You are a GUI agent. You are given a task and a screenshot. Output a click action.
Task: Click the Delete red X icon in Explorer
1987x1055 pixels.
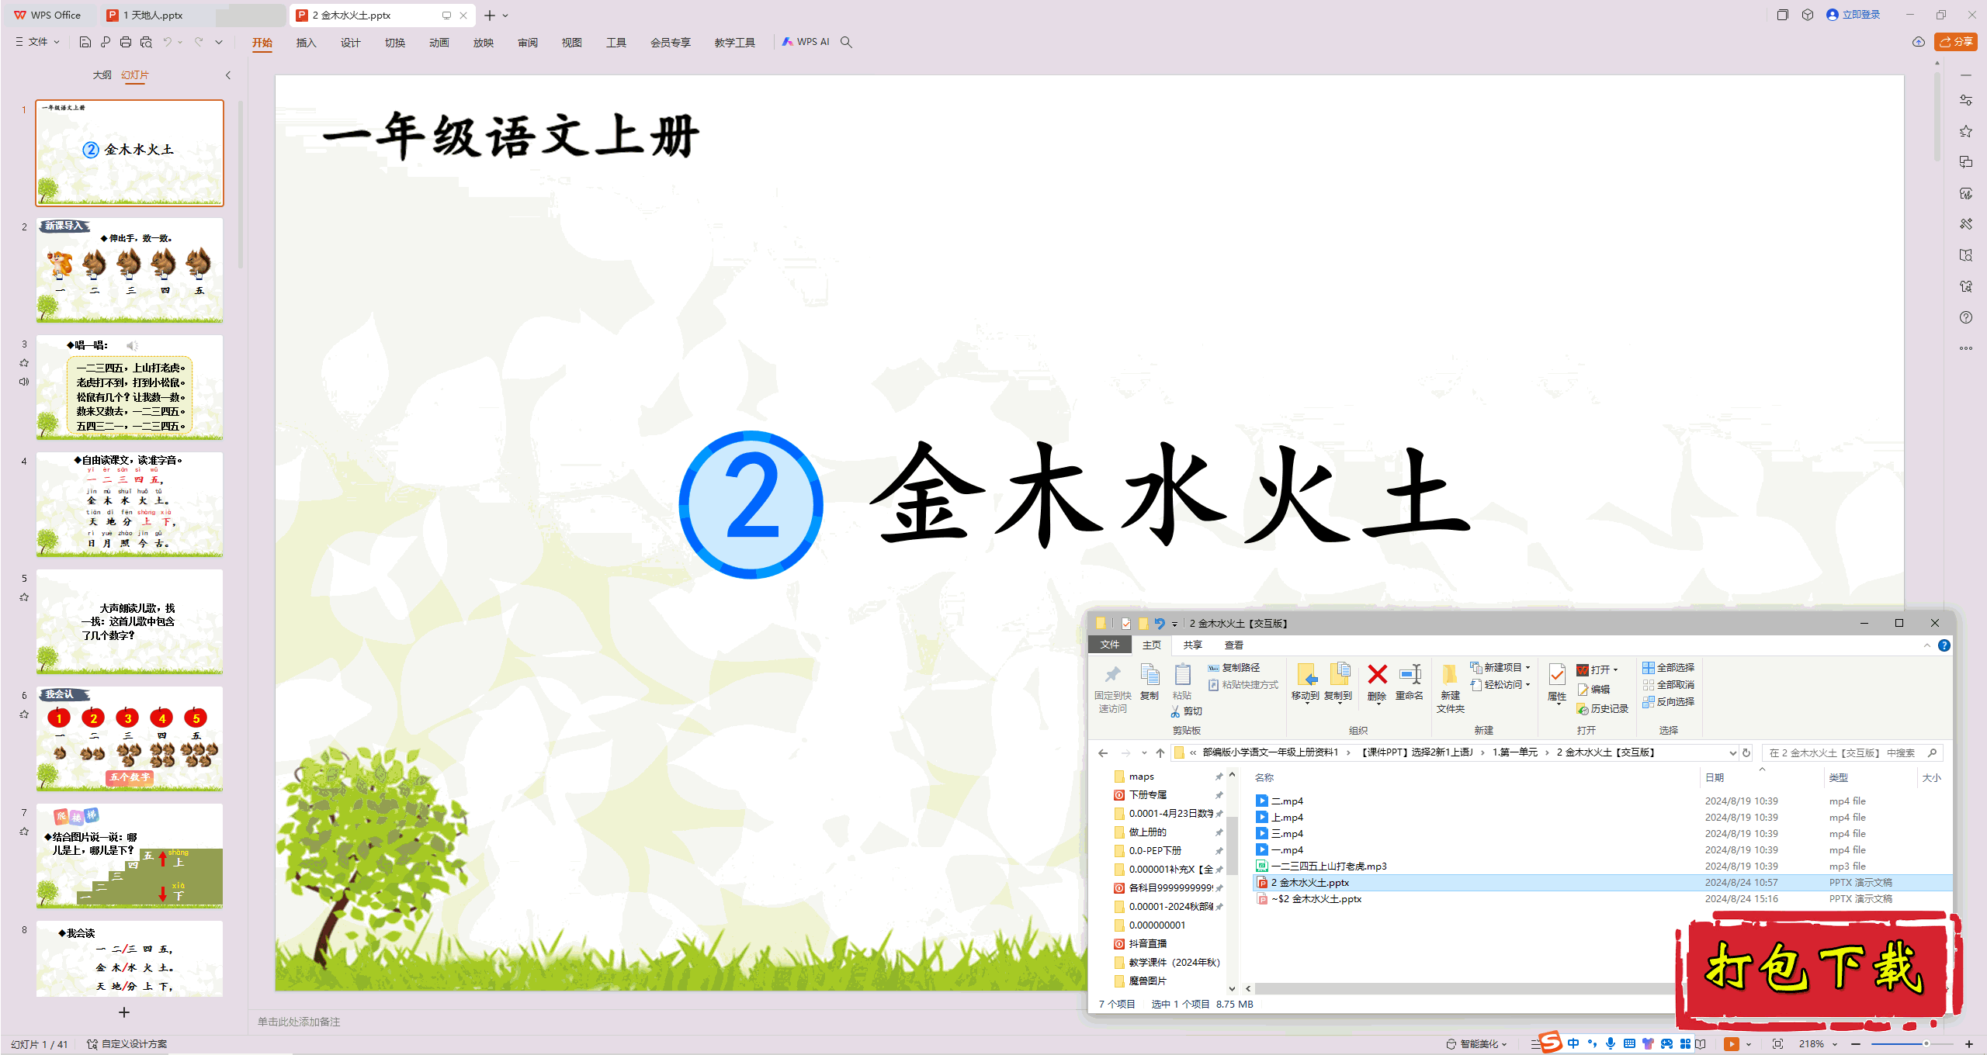click(1377, 675)
